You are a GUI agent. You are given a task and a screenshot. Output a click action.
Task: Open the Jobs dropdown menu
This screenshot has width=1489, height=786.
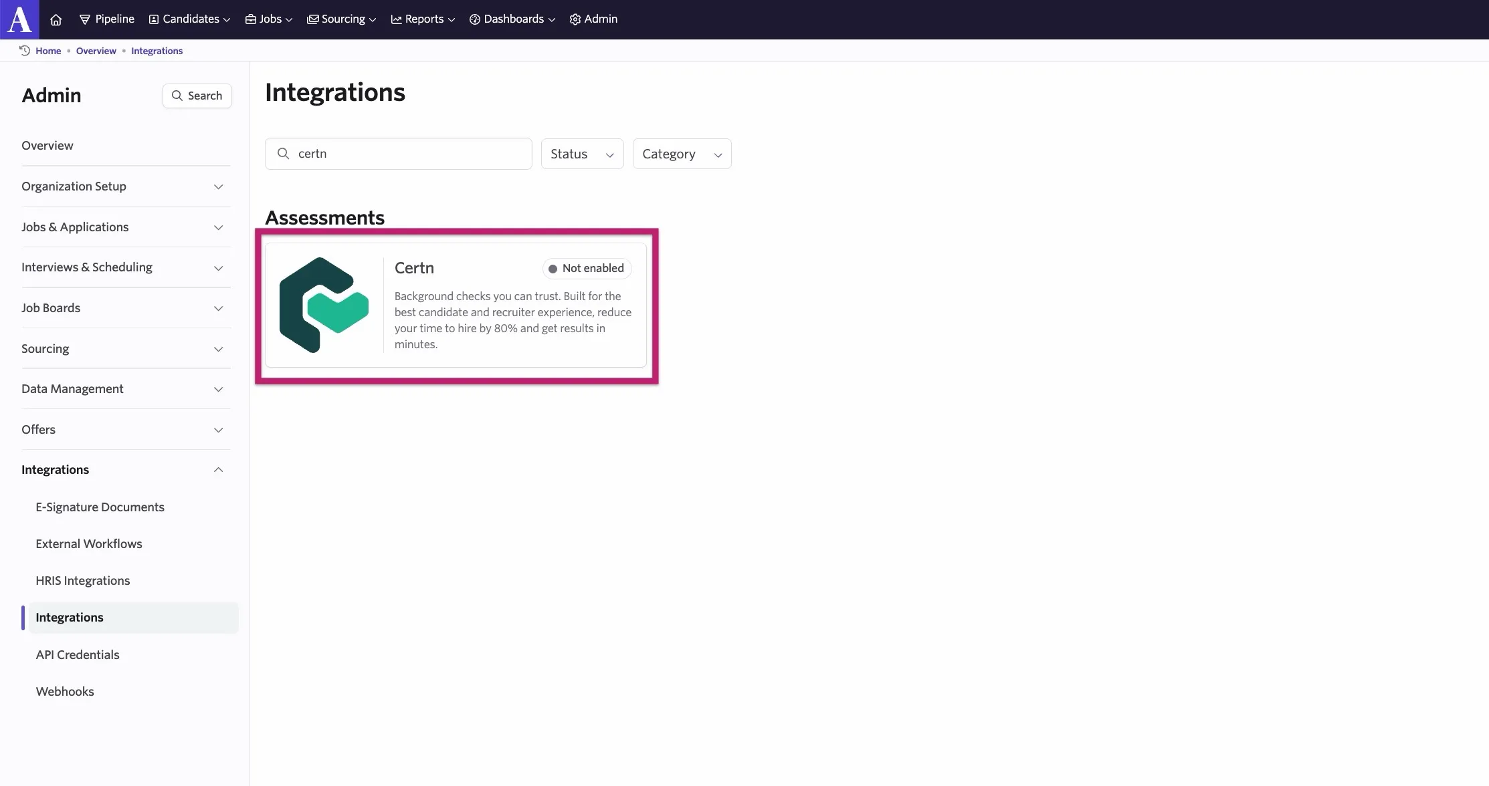pos(269,19)
